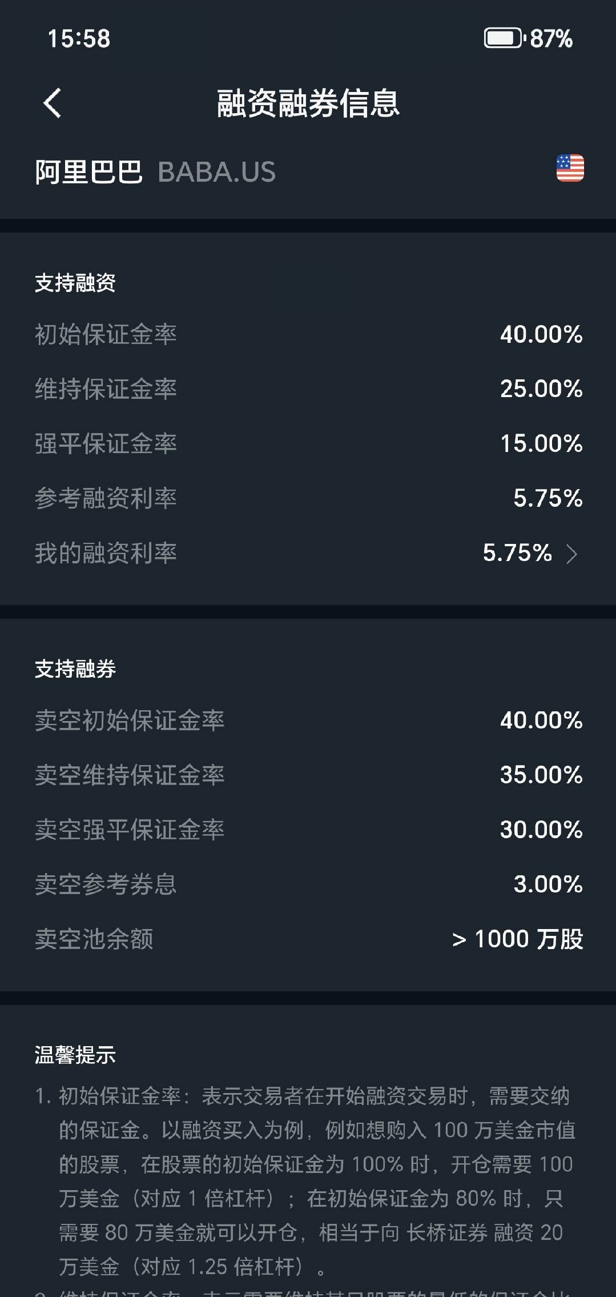Screen dimensions: 616x1297
Task: Open my financing rate 5.75% value
Action: [x=517, y=553]
